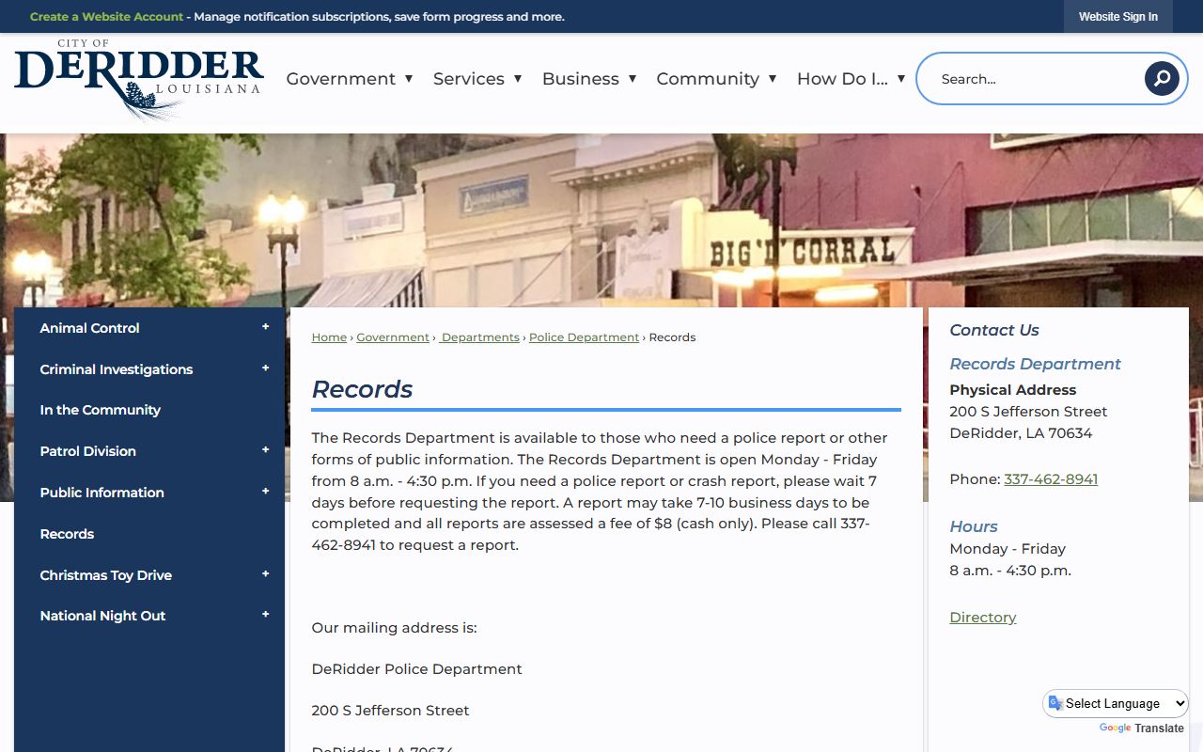Select Records in the sidebar menu
Image resolution: width=1203 pixels, height=752 pixels.
[x=67, y=534]
